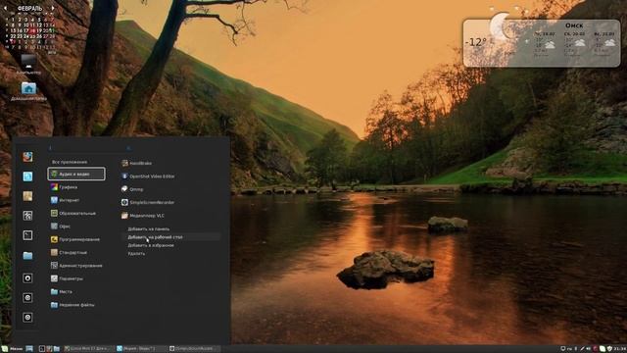The image size is (627, 353).
Task: Click the clock in the system tray
Action: click(620, 349)
